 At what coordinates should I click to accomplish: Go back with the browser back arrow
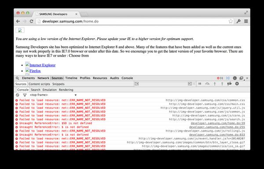point(18,22)
